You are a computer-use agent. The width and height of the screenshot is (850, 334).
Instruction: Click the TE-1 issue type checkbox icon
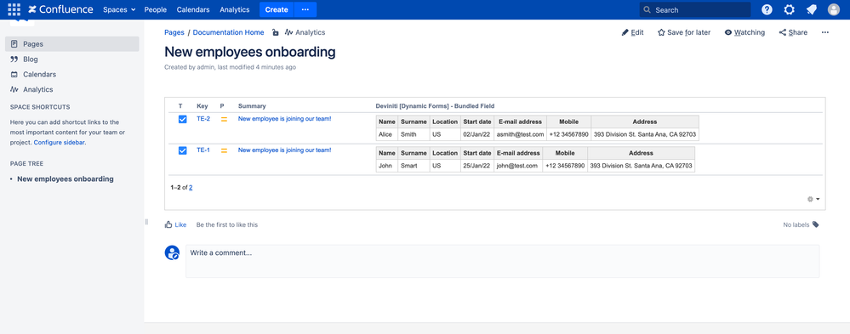click(x=183, y=150)
